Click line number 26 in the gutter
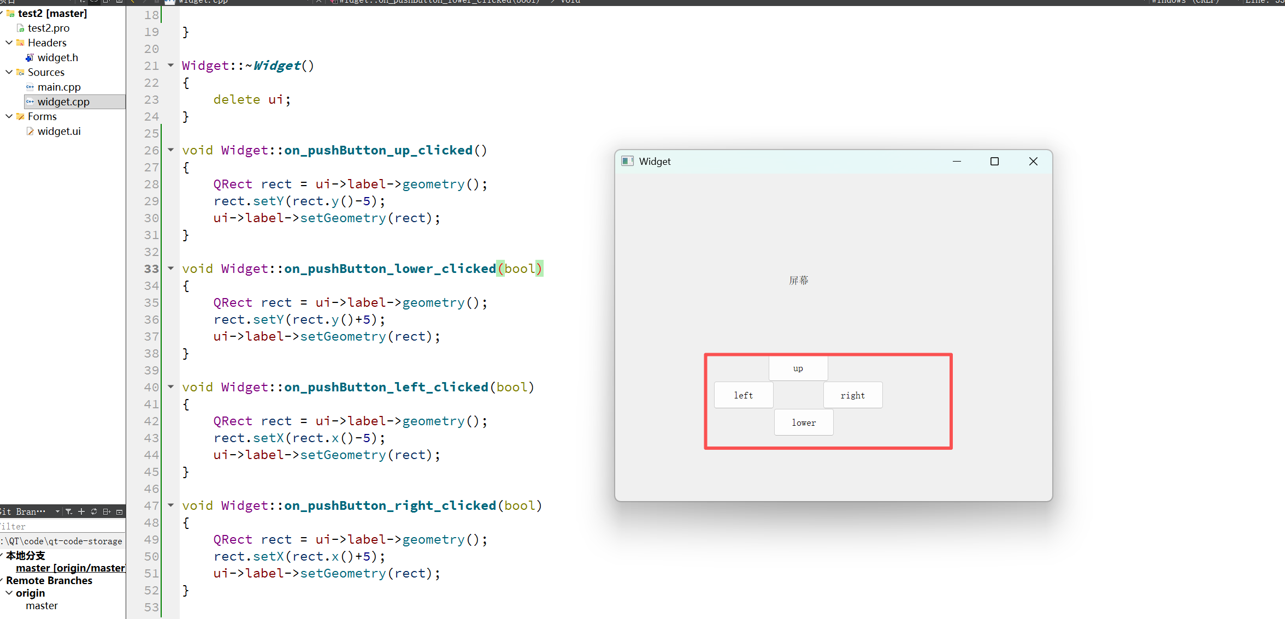This screenshot has height=619, width=1285. (151, 150)
